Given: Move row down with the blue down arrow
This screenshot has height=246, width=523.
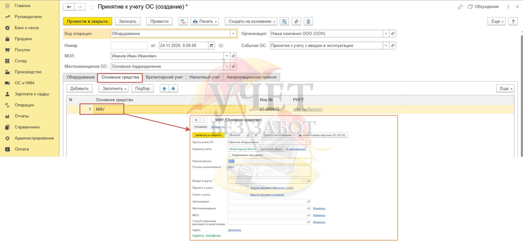Looking at the screenshot, I should pos(173,89).
